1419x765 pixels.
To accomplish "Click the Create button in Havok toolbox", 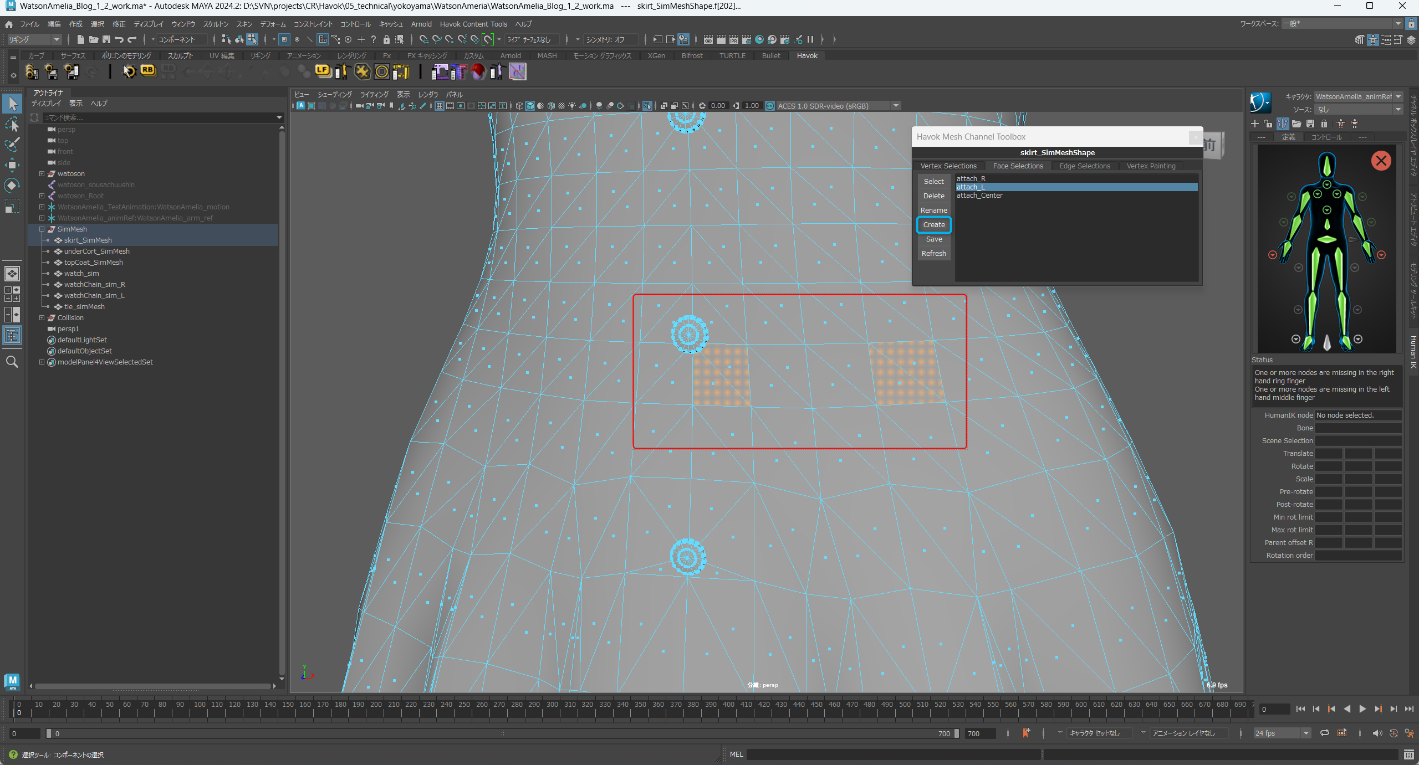I will [x=934, y=224].
